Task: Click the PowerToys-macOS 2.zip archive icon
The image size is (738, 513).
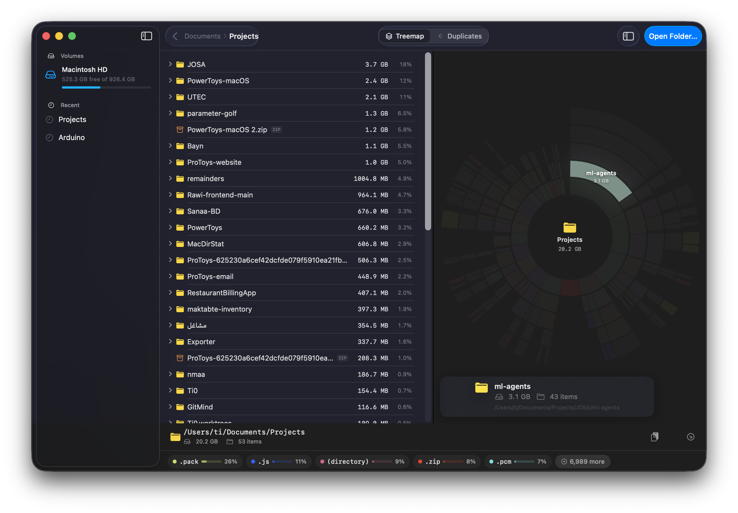Action: point(180,130)
